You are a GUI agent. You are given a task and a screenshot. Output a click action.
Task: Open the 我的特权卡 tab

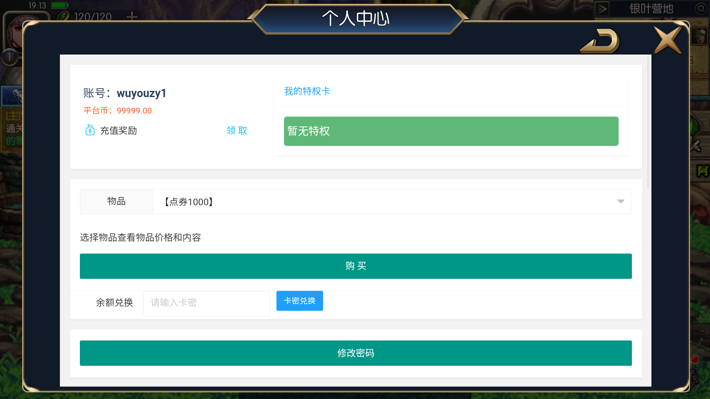click(x=307, y=91)
